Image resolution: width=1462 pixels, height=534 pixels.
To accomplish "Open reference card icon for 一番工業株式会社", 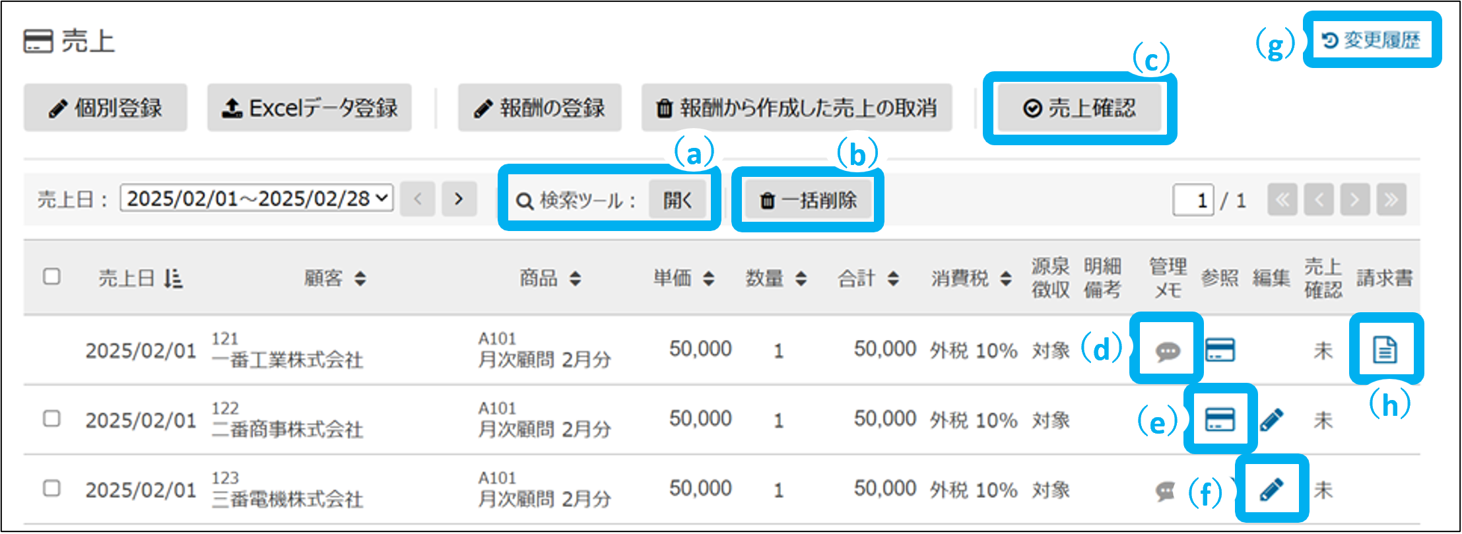I will click(x=1220, y=350).
